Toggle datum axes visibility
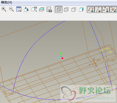Viewport: 117px width, 103px height. [98, 9]
